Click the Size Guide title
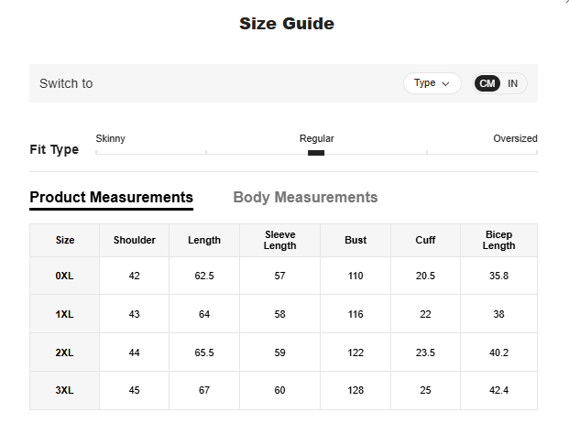Screen dimensions: 569x423 (286, 24)
